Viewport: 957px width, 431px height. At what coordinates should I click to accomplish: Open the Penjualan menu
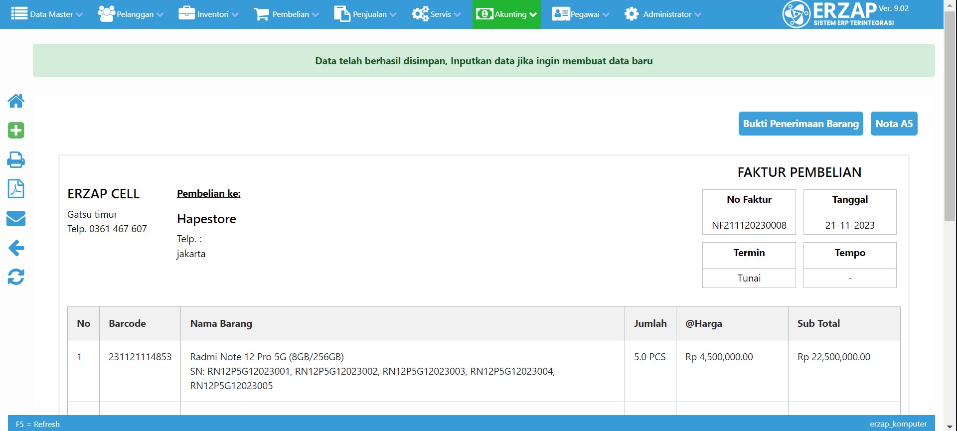[365, 14]
